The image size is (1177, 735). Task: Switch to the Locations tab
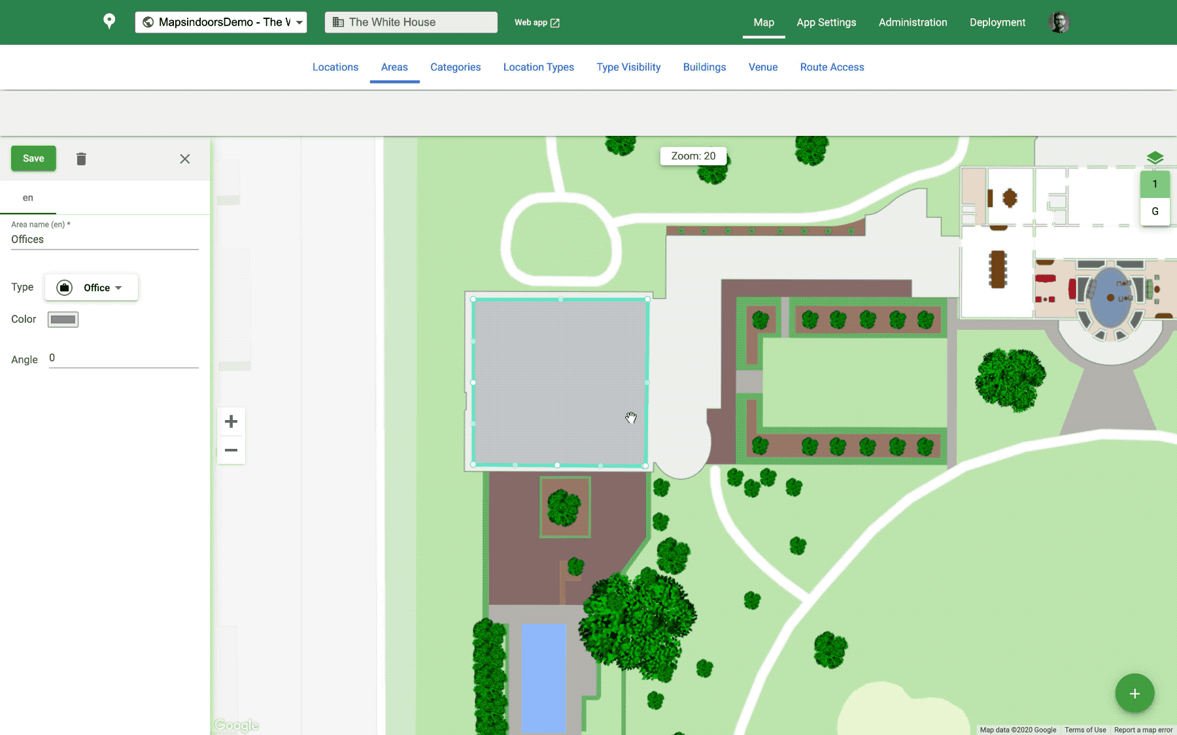click(335, 67)
